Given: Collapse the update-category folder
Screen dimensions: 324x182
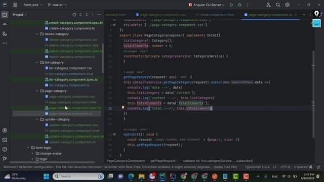Looking at the screenshot, I should coord(37,119).
